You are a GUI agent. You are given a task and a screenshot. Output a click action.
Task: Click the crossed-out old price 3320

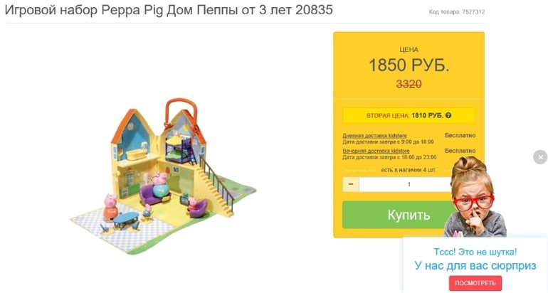(x=409, y=84)
